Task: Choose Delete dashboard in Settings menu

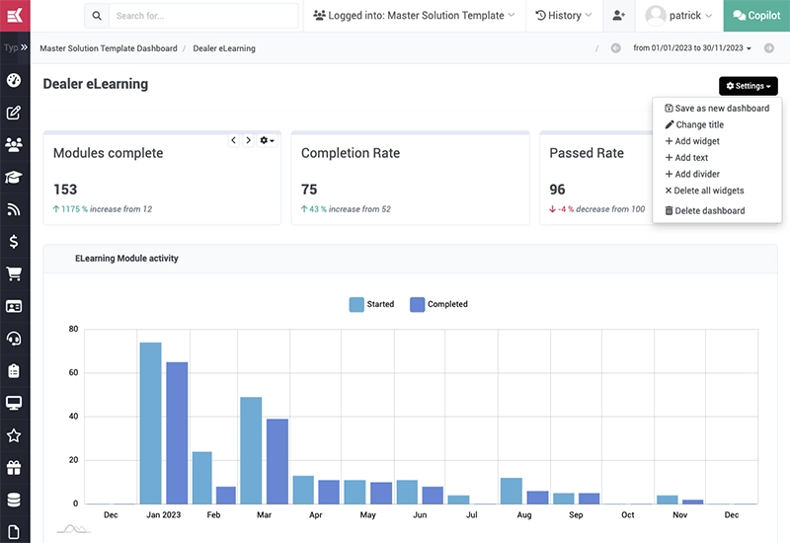Action: tap(709, 210)
